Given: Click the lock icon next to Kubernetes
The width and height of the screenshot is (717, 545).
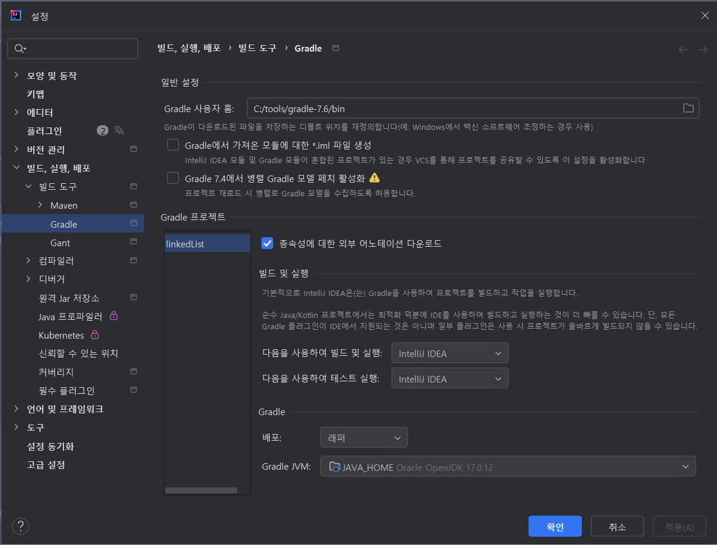Looking at the screenshot, I should tap(95, 335).
